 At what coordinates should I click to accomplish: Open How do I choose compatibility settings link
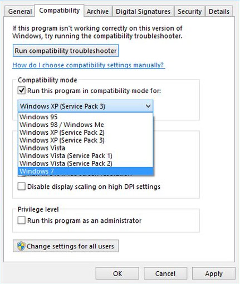[88, 65]
